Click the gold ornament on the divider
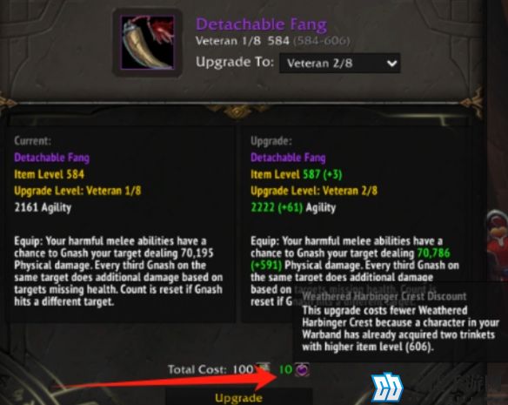 [238, 112]
